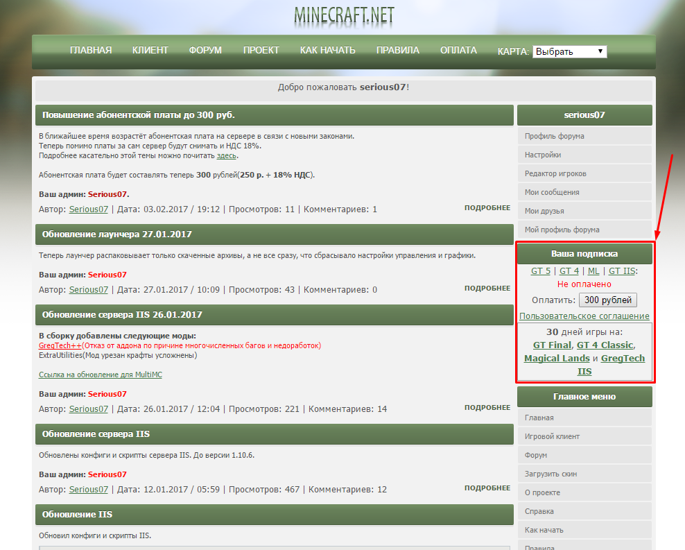
Task: Click the MINECRAFT.NET logo
Action: click(x=345, y=16)
